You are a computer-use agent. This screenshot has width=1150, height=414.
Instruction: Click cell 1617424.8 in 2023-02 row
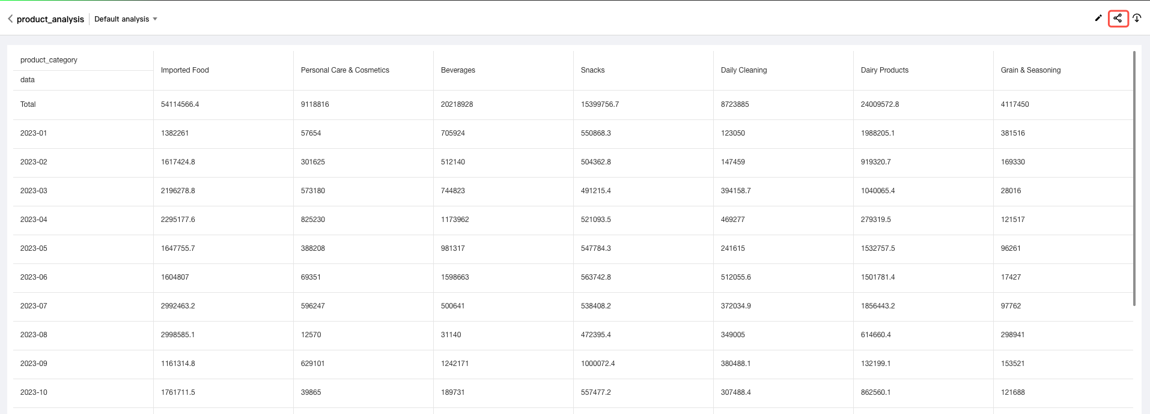178,162
